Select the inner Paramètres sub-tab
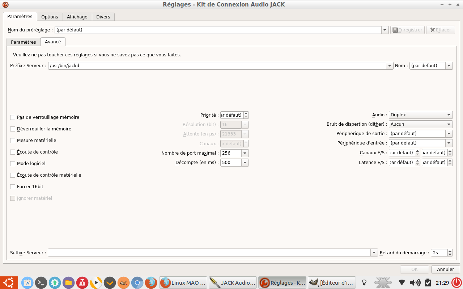Screen dimensions: 463x289 pos(24,42)
